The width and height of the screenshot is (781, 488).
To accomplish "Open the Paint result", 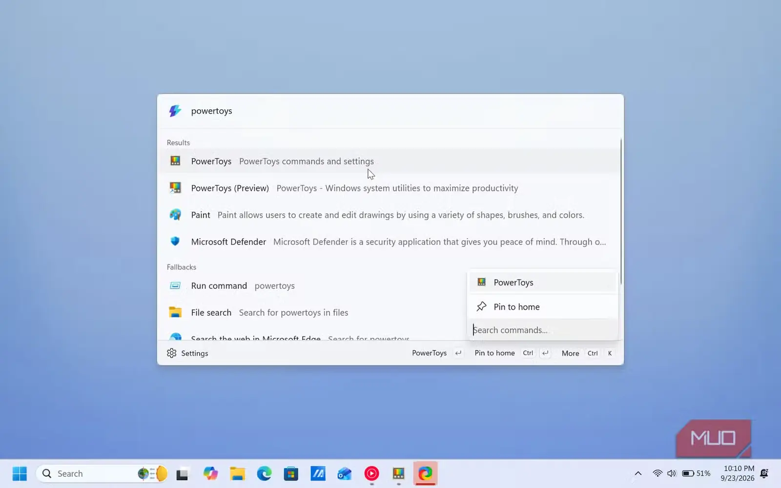I will coord(389,215).
